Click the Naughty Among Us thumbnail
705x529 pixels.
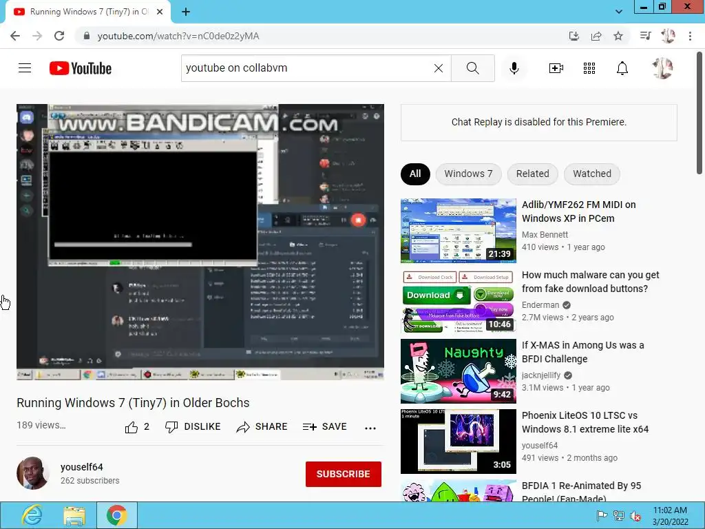(x=458, y=371)
